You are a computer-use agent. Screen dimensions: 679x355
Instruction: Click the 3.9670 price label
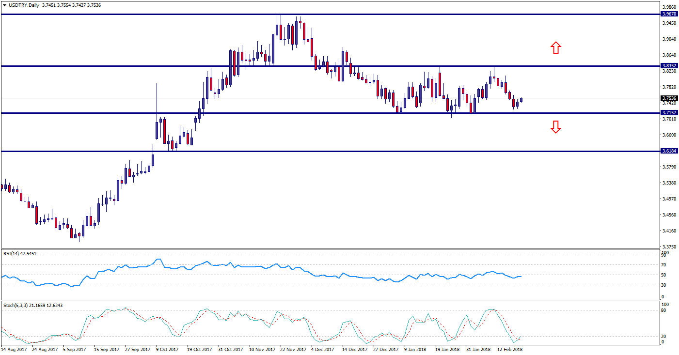click(x=669, y=15)
